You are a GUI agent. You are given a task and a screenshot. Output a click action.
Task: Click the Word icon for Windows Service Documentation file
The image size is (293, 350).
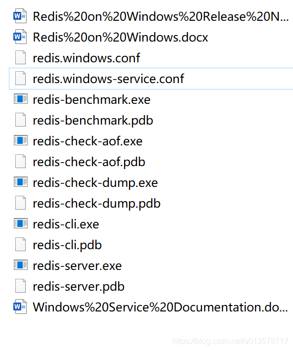pos(20,306)
